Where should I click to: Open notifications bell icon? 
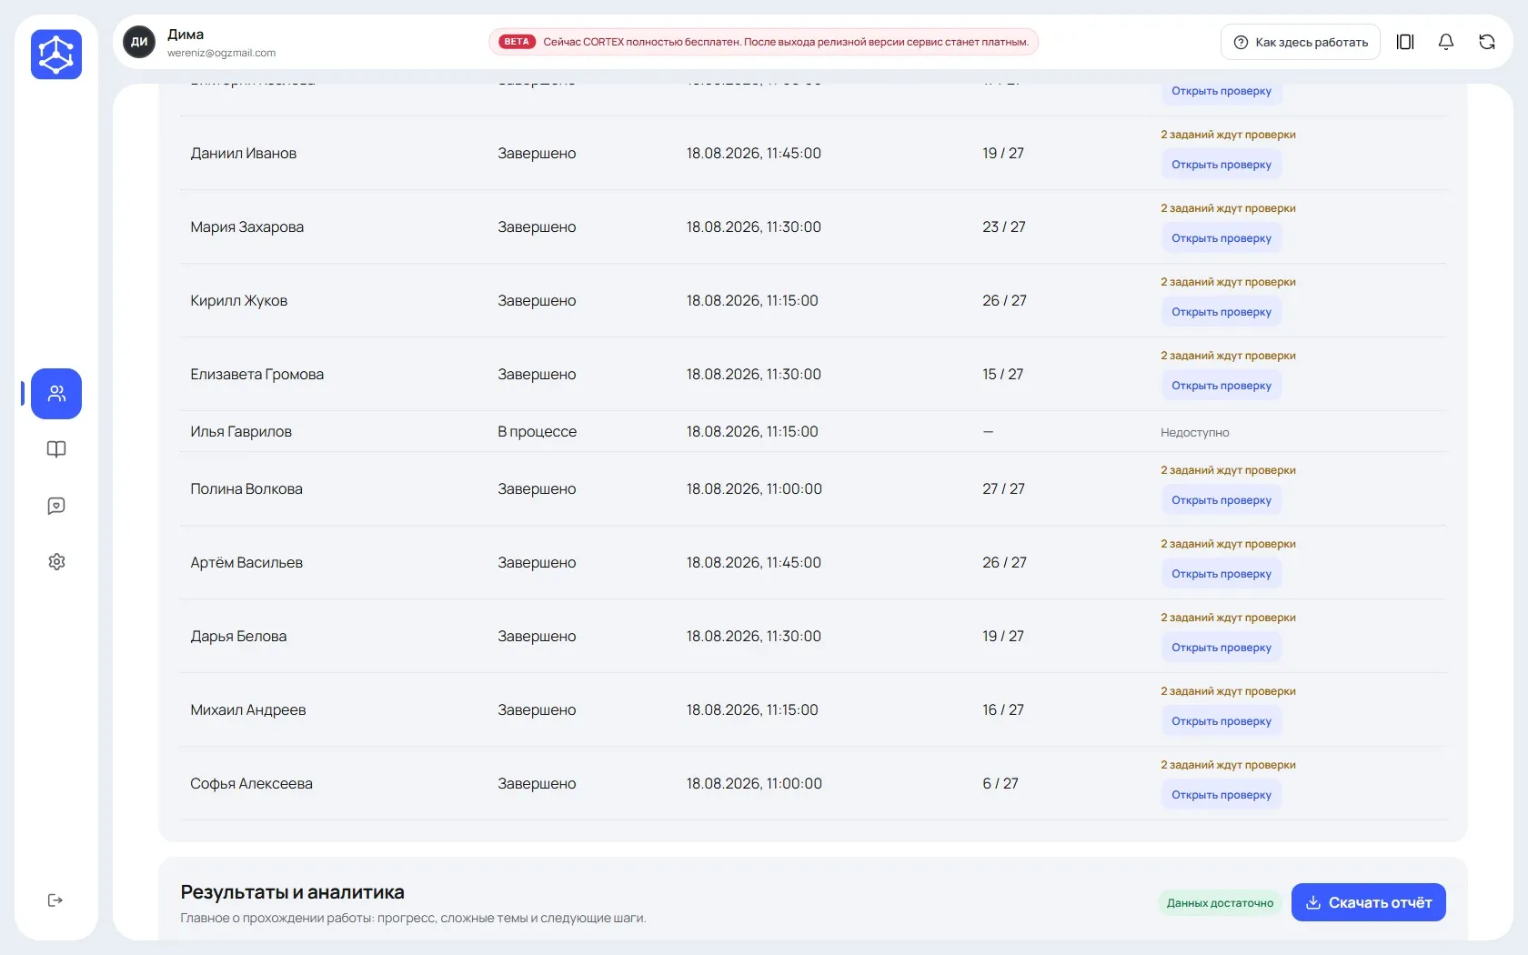pos(1446,42)
